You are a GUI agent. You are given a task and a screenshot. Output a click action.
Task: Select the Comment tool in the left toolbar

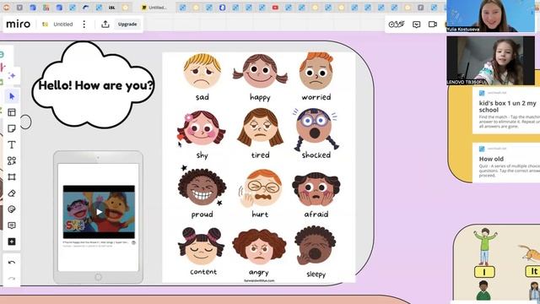click(x=12, y=225)
